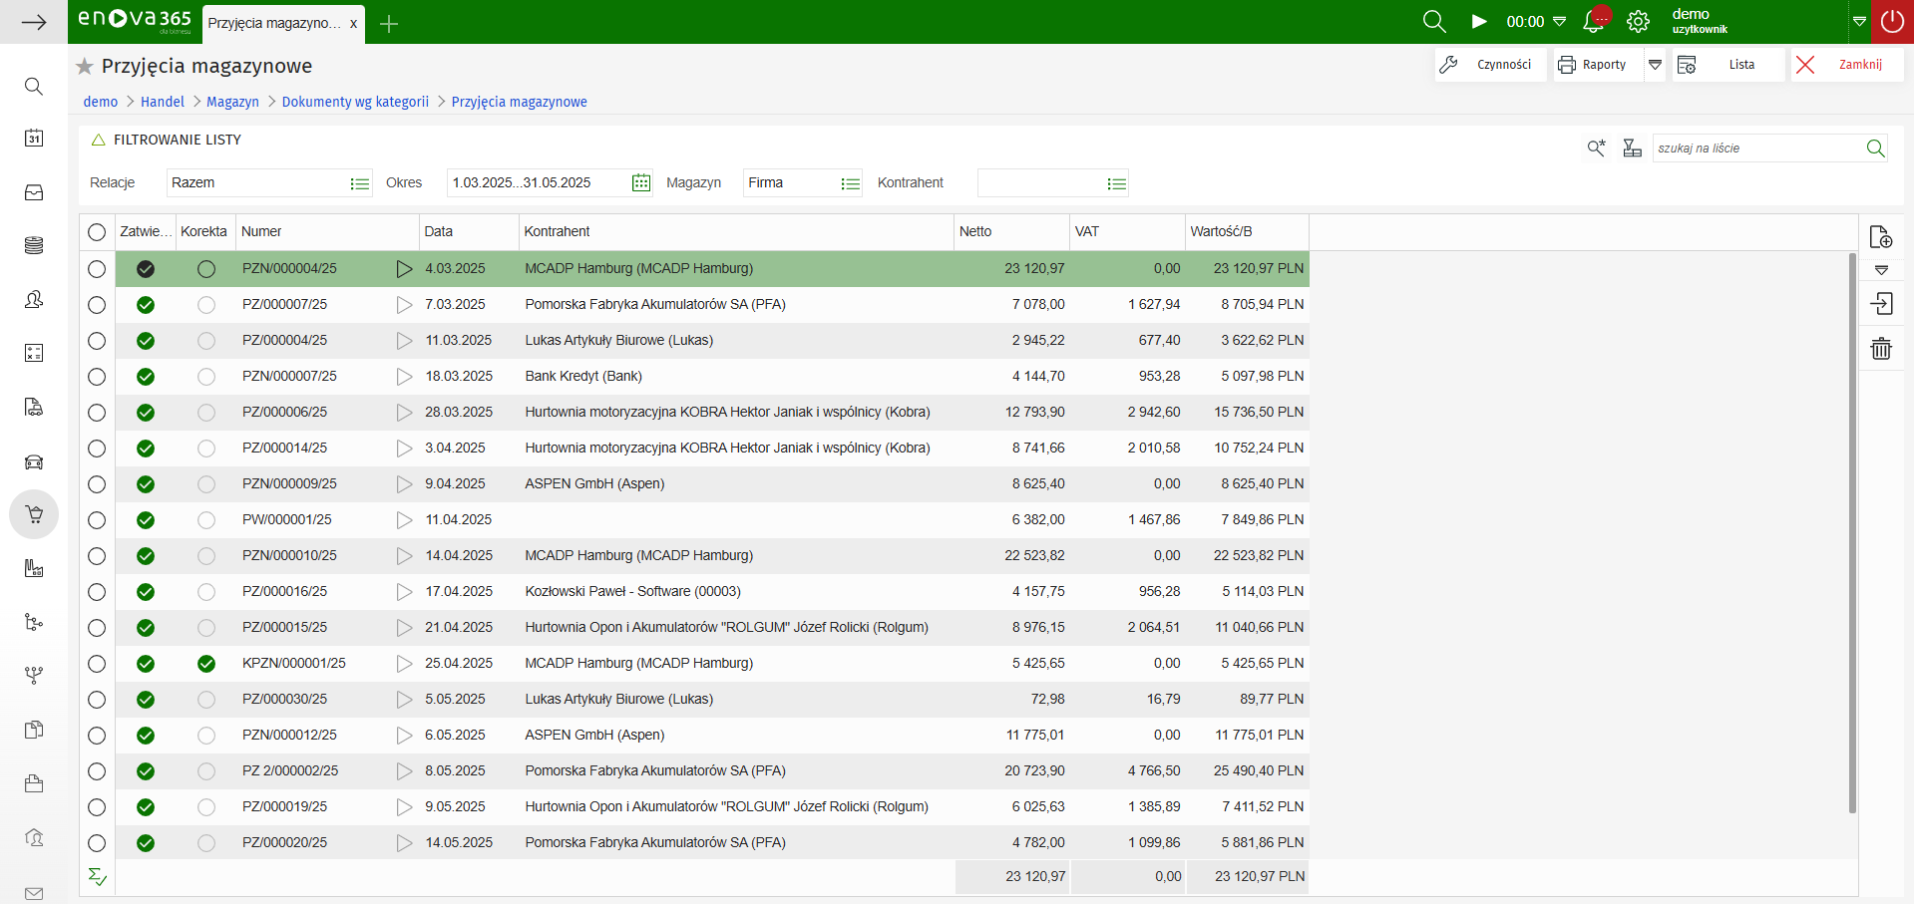
Task: Open calendar picker in Okres field
Action: [641, 183]
